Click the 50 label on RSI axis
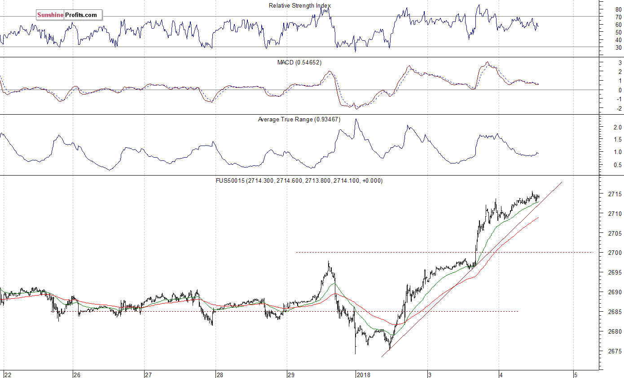This screenshot has width=624, height=378. coord(619,32)
